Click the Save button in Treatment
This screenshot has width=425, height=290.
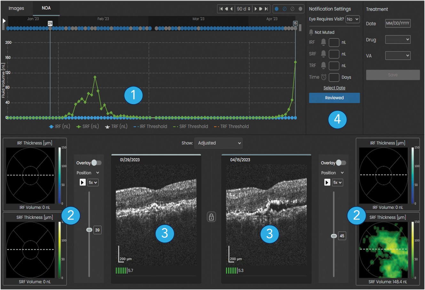pyautogui.click(x=393, y=75)
